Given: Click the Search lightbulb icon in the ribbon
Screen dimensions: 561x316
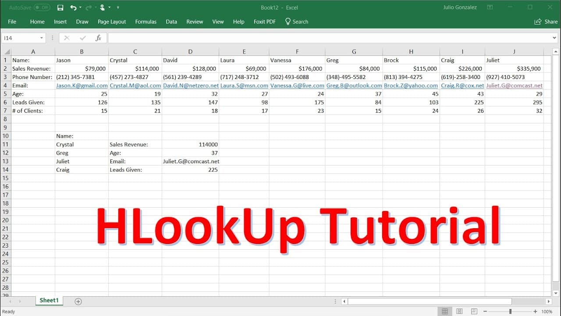Looking at the screenshot, I should coord(288,22).
